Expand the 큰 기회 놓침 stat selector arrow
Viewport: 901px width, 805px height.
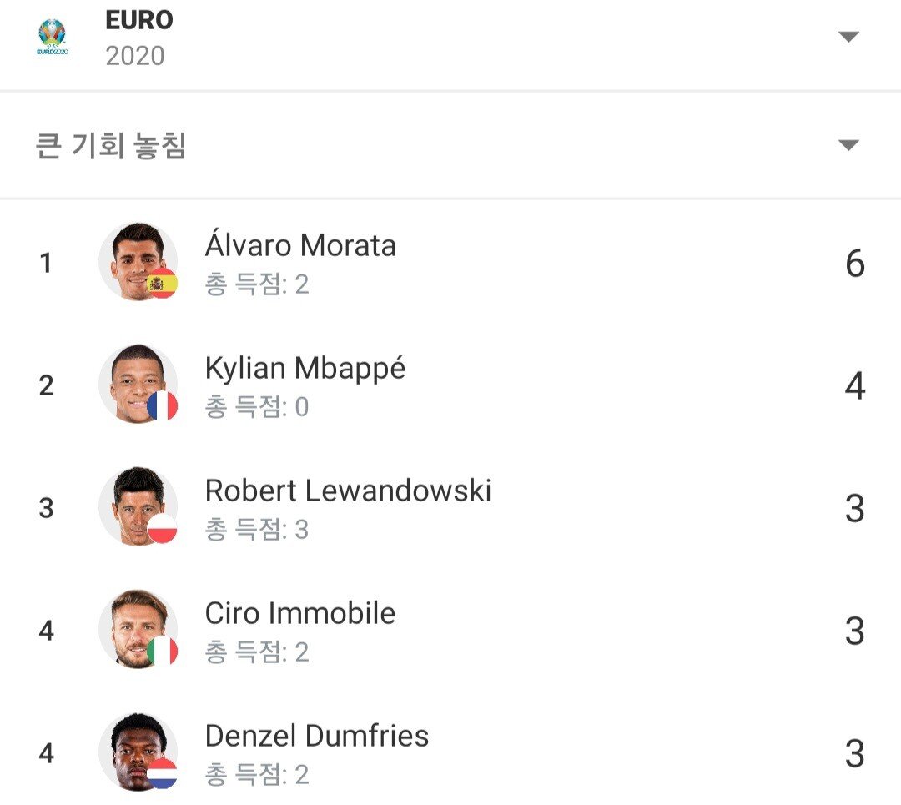tap(848, 145)
